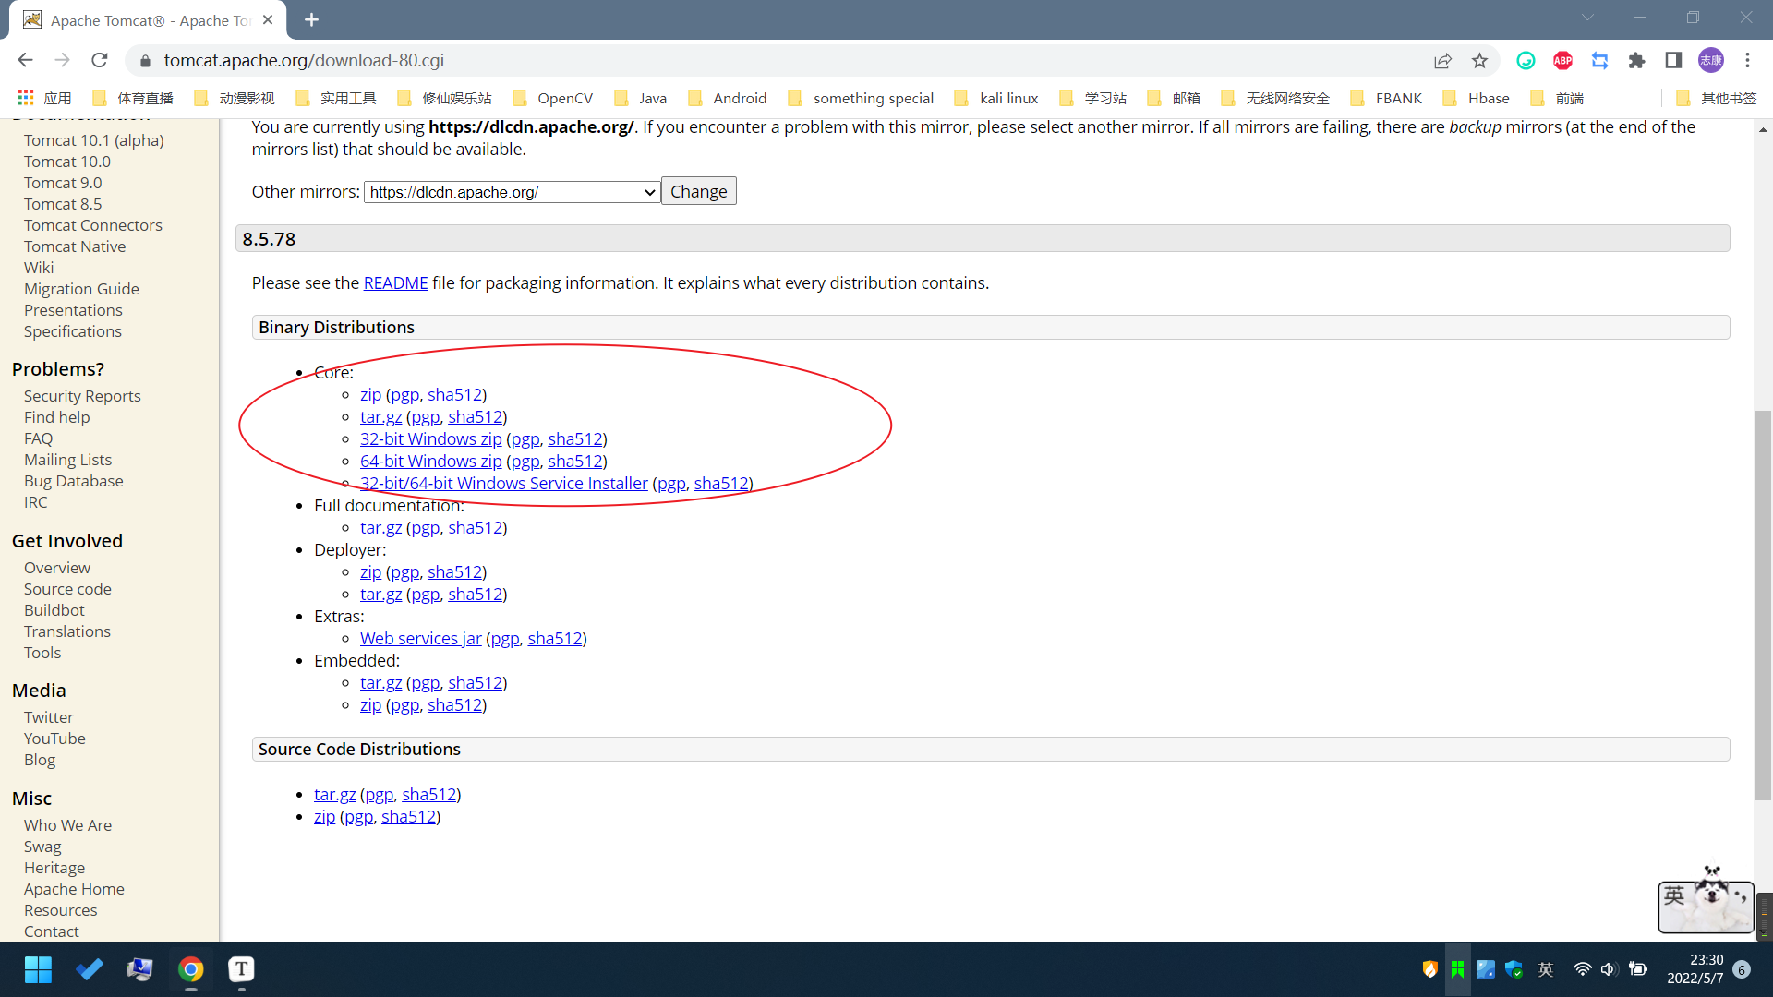1773x997 pixels.
Task: Download the Core zip distribution
Action: 370,394
